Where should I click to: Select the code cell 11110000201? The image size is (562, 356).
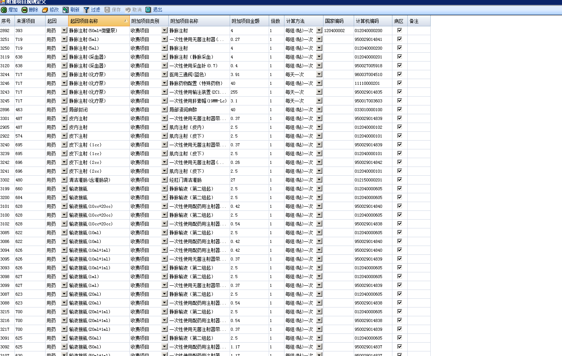(x=373, y=83)
